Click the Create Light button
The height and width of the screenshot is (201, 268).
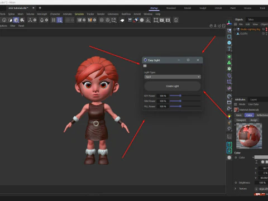pos(173,86)
